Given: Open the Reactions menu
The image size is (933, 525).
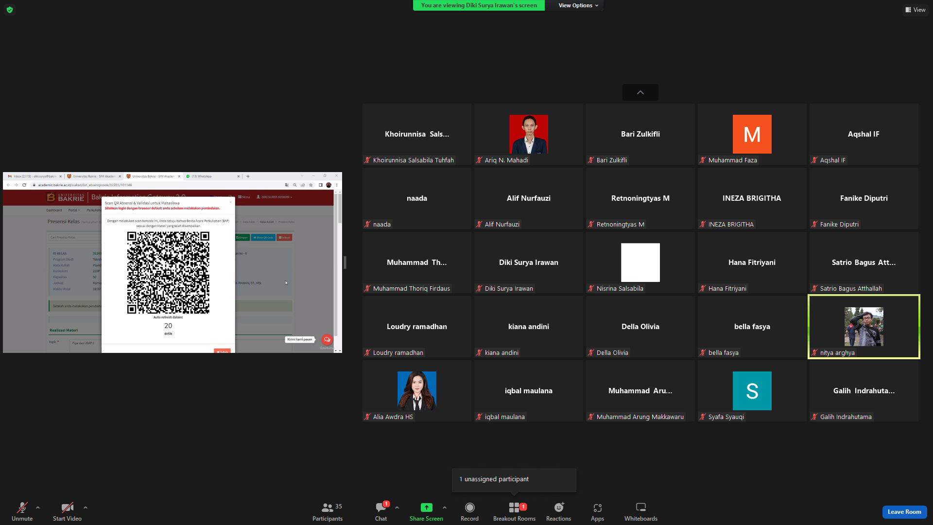Looking at the screenshot, I should (559, 511).
